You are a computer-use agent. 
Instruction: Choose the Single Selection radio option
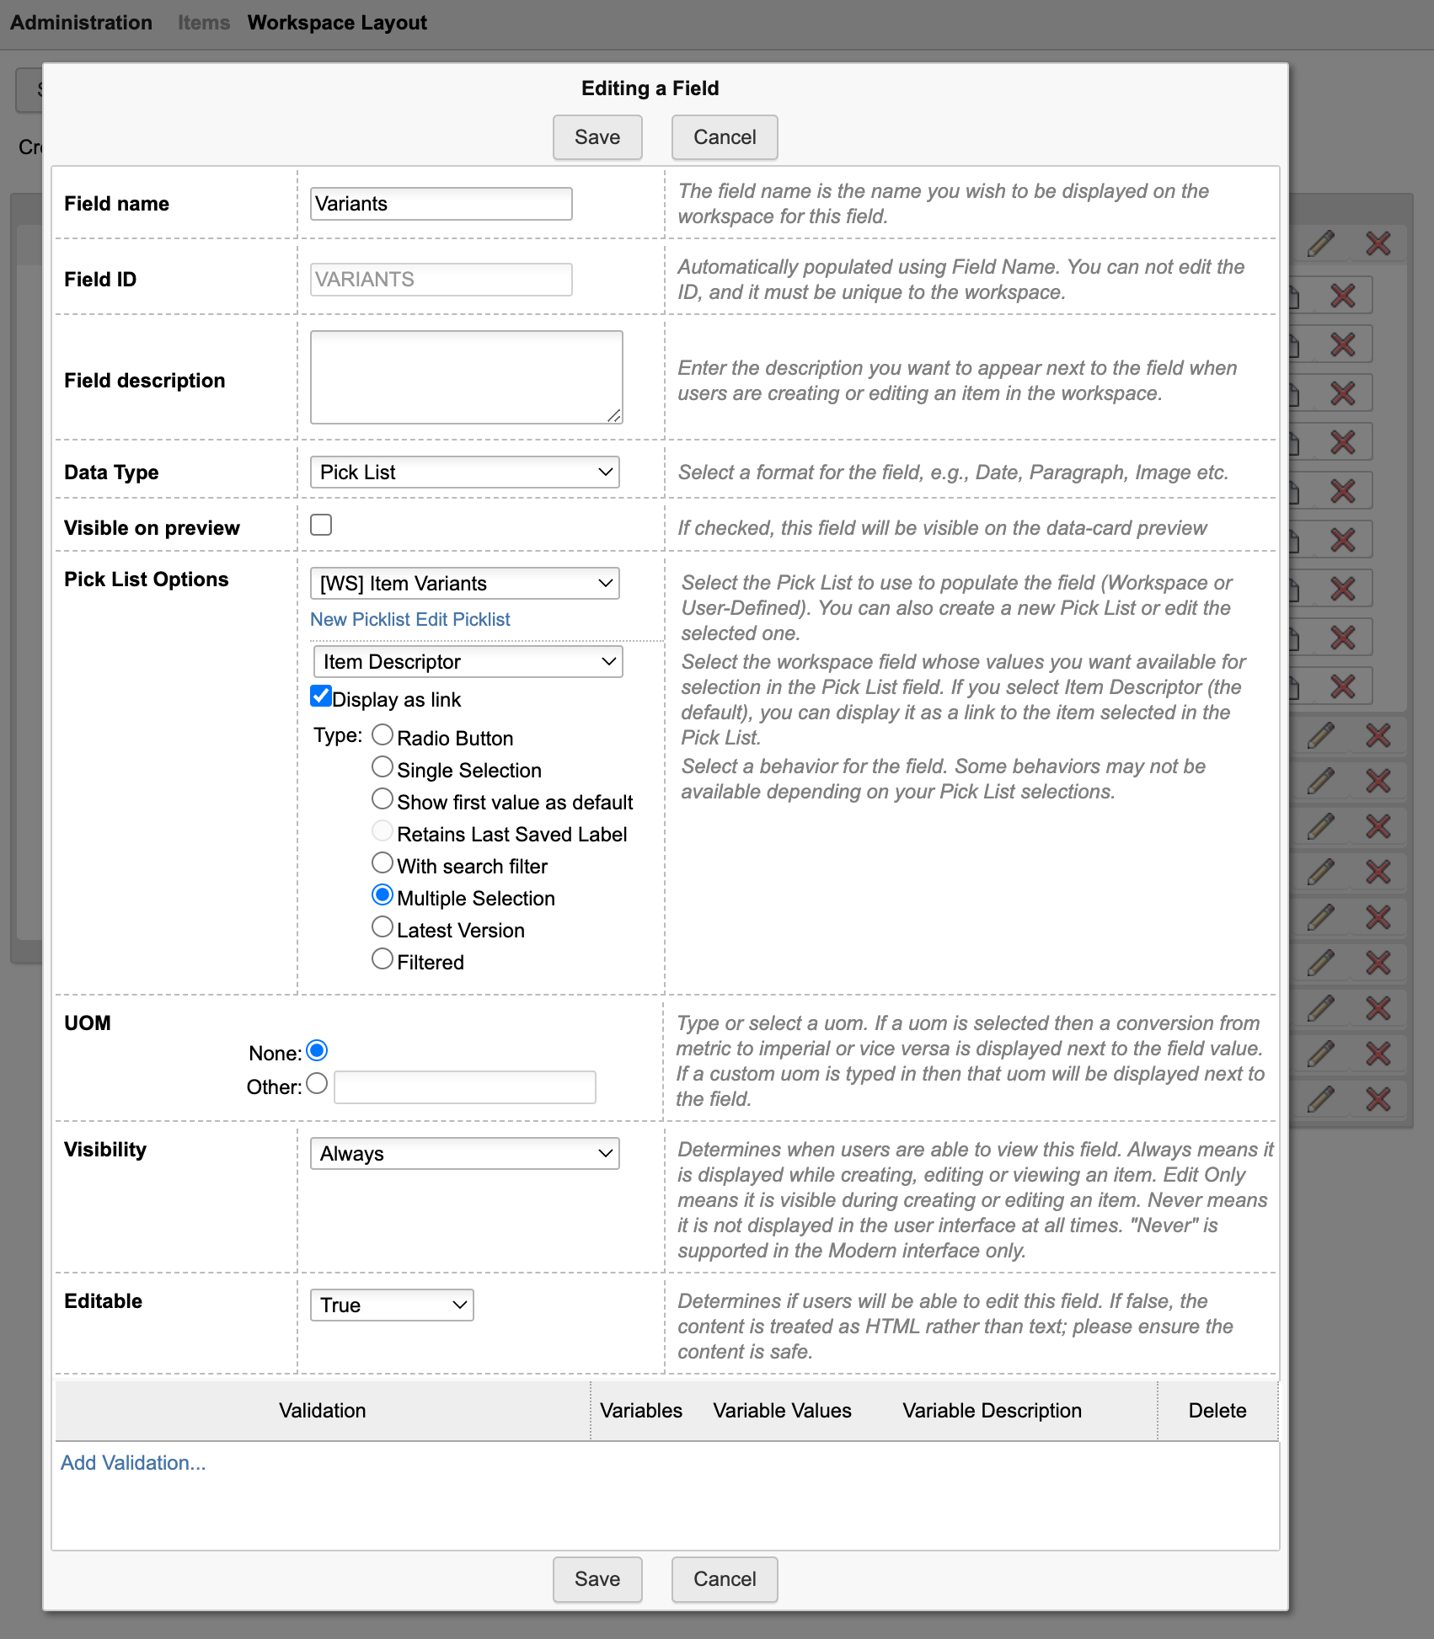click(383, 767)
